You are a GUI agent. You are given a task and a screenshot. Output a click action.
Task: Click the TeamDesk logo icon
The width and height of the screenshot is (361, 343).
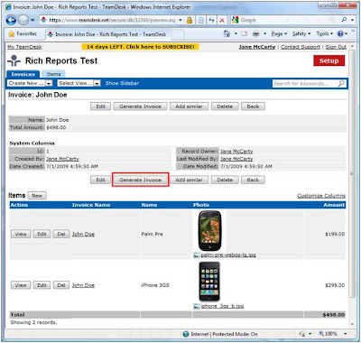click(x=14, y=60)
